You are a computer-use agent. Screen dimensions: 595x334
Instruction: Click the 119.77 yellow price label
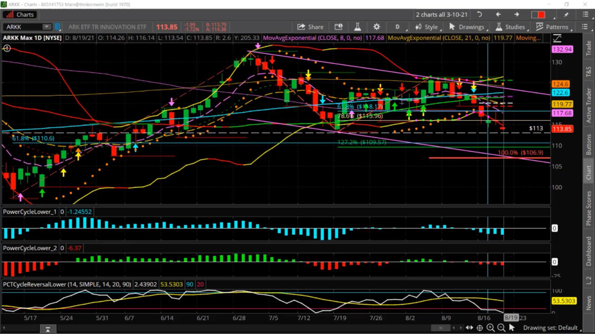[562, 104]
